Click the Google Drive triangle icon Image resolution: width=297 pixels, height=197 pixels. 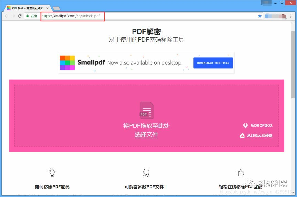pos(242,136)
